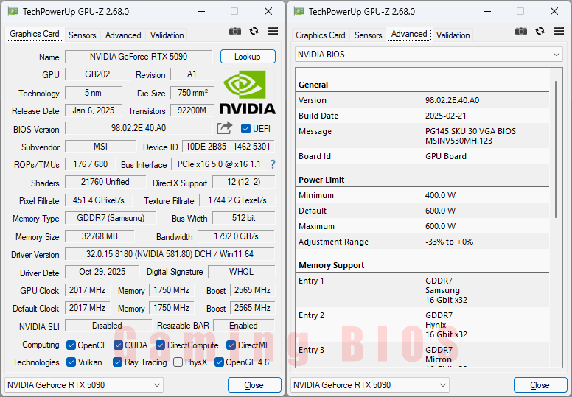Viewport: 572px width, 397px height.
Task: Click the Shaders field 21760 Unified
Action: [105, 182]
